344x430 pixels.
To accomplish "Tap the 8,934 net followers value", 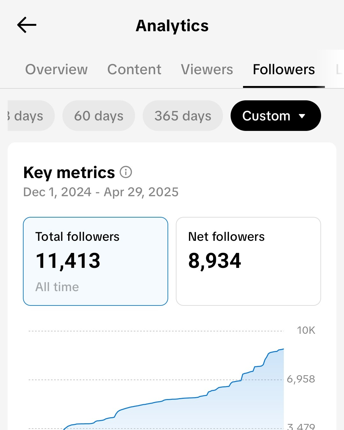I will tap(215, 261).
